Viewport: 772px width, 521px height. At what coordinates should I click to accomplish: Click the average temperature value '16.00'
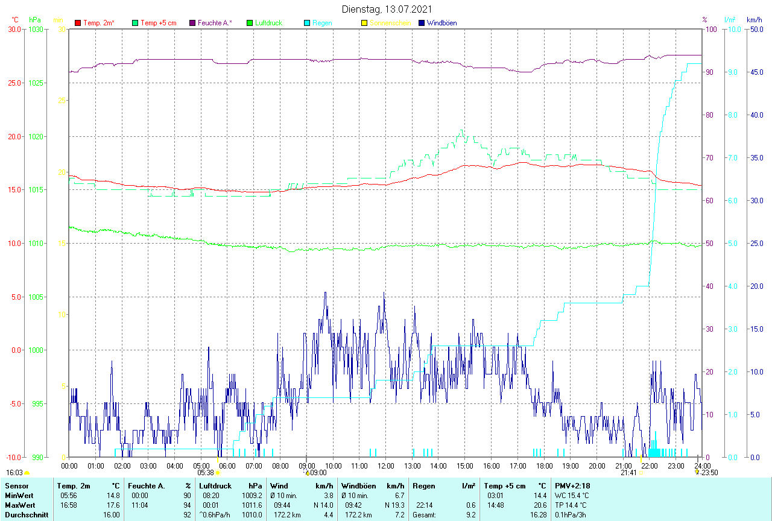pos(112,515)
